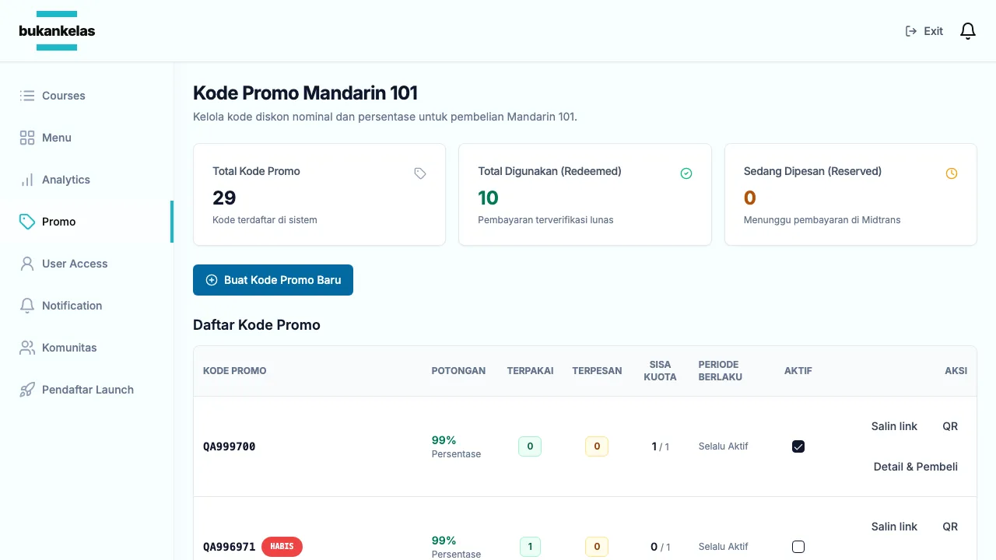The image size is (996, 560).
Task: Click the clock icon on Sedang Dipesan card
Action: (x=952, y=173)
